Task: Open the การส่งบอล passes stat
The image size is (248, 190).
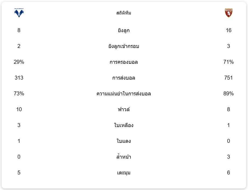Action: point(124,78)
